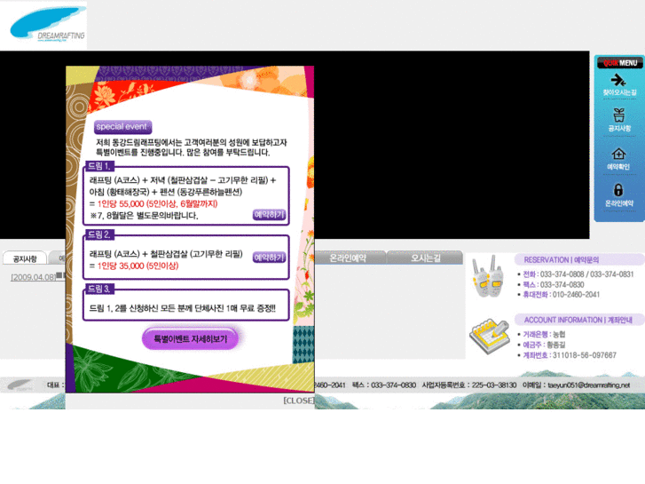Click 예약하기 button in 드림 2 box
The image size is (645, 484).
269,258
